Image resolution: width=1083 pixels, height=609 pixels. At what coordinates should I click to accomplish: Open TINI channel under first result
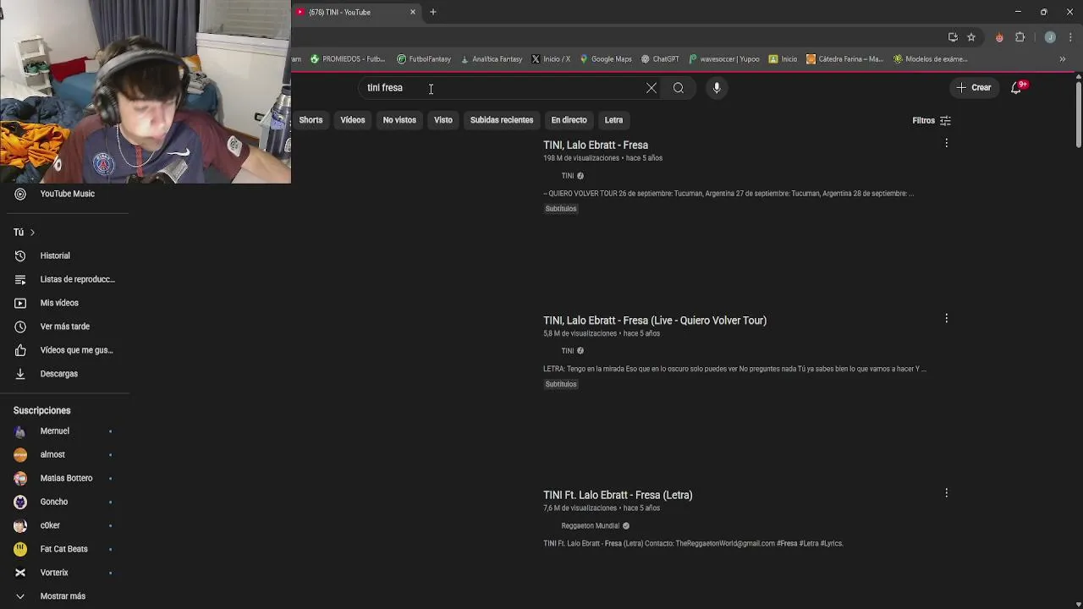[567, 176]
